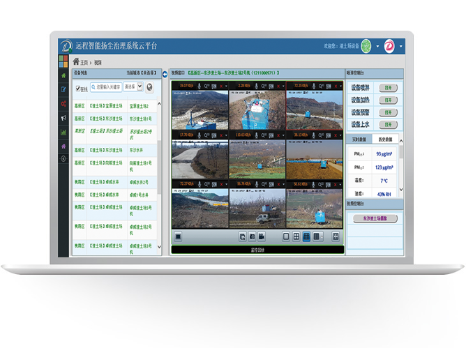Click the globe icon beside the device filter
Image resolution: width=466 pixels, height=348 pixels.
point(150,87)
